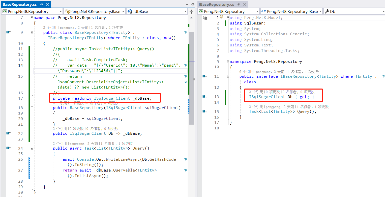This screenshot has width=385, height=197.
Task: Collapse the commented Query block at line 11
Action: click(x=32, y=49)
